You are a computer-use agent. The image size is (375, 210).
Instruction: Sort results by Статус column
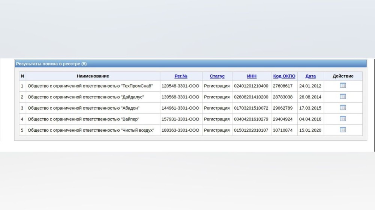pyautogui.click(x=217, y=76)
